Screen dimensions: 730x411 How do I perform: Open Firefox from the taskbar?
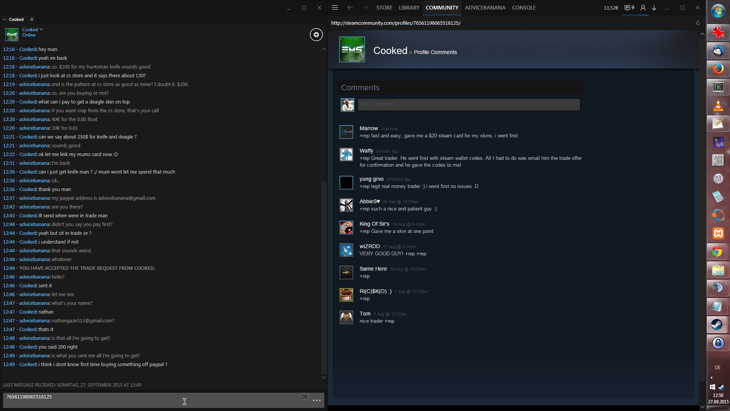click(x=718, y=69)
